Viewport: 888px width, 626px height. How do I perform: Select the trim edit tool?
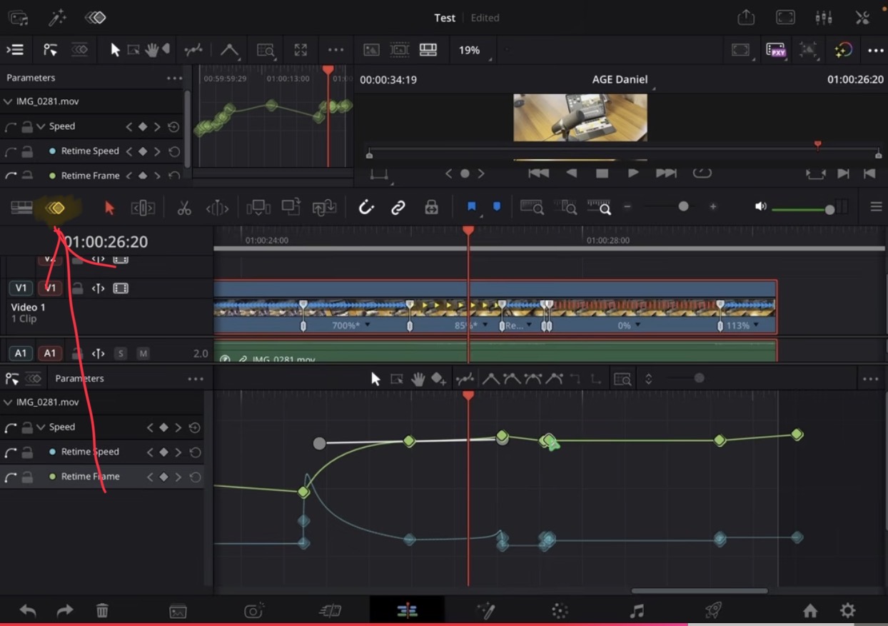point(143,208)
